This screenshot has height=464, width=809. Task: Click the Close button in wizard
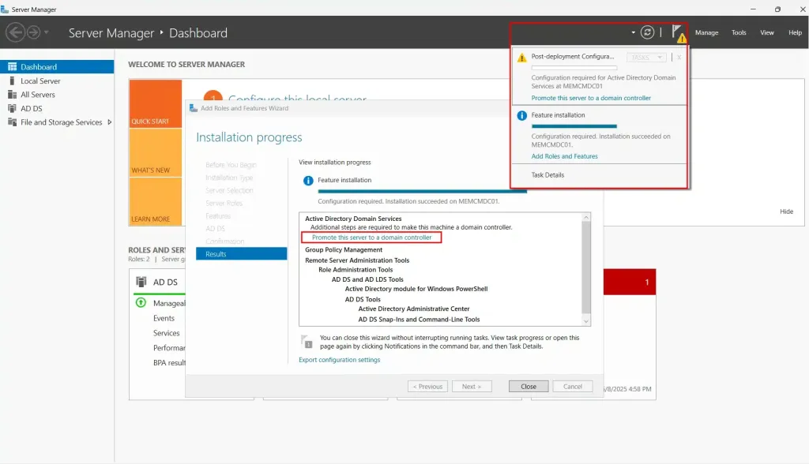coord(529,386)
